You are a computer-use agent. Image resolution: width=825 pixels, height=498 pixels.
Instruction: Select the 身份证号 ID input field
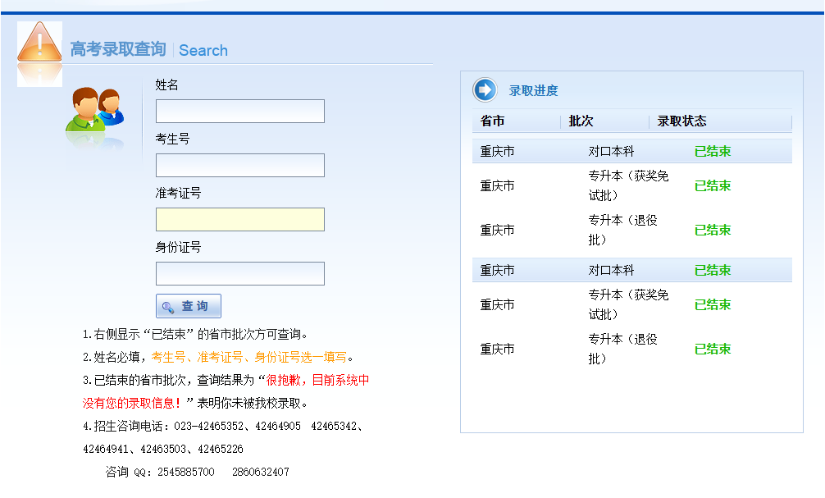tap(239, 273)
